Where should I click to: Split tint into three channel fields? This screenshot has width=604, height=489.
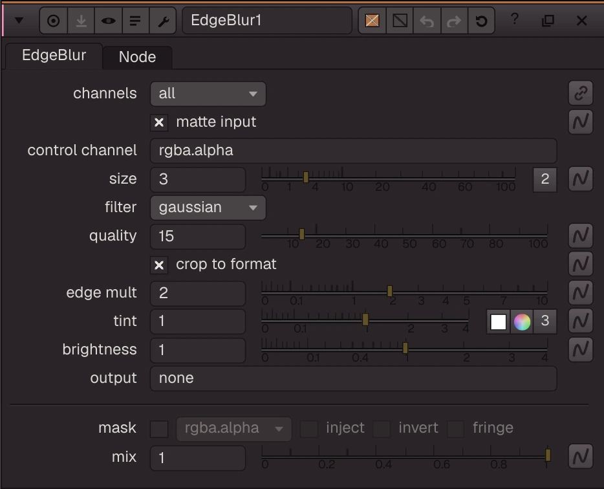(x=545, y=321)
